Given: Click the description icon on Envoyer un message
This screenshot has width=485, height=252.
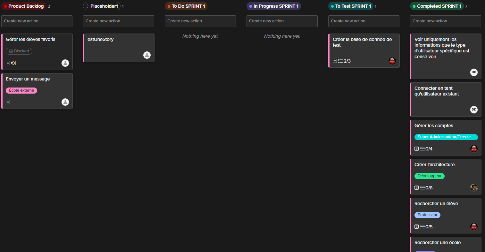Looking at the screenshot, I should point(8,102).
